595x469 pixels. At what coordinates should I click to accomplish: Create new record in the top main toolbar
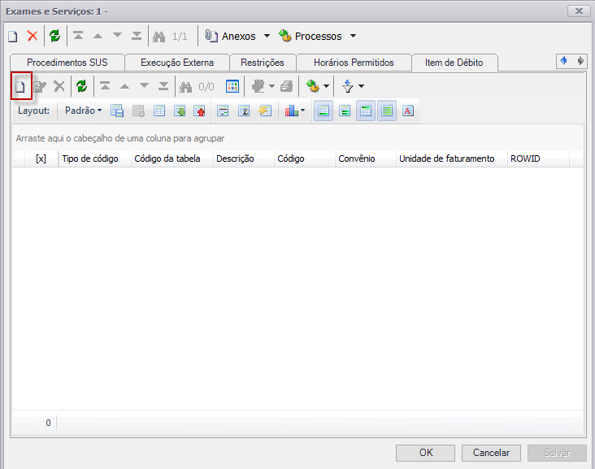pos(13,37)
